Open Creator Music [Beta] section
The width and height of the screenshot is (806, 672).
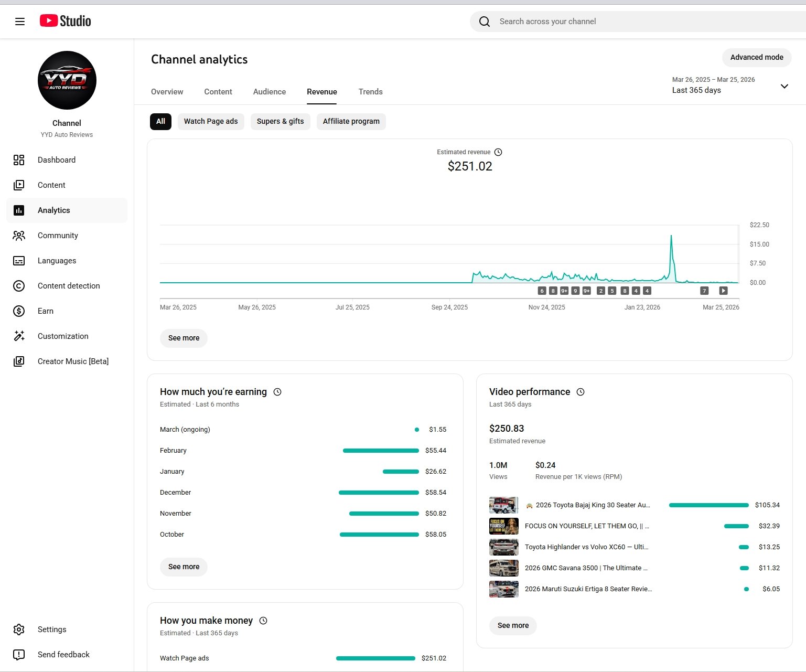[x=73, y=361]
